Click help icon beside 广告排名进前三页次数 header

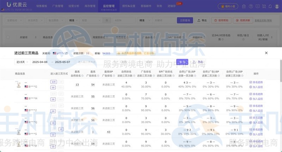click(154, 76)
